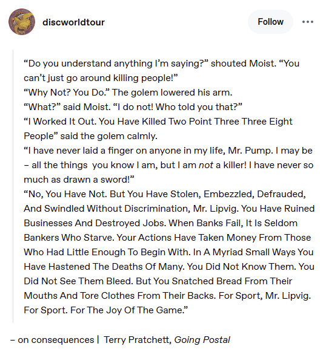Click 'No, You Have Not' sentence start

click(x=65, y=194)
